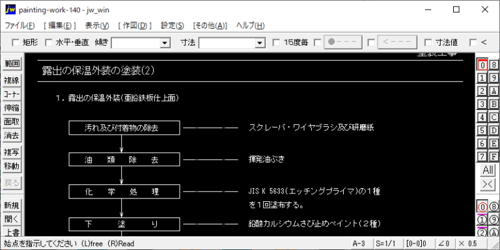Toggle the 水平・垂直 checkbox

pos(48,42)
